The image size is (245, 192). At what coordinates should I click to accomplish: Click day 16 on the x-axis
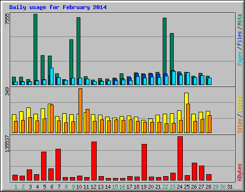[122, 187]
